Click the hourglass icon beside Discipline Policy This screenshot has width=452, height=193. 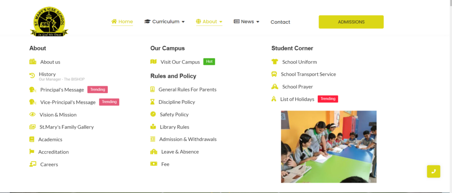(x=153, y=102)
